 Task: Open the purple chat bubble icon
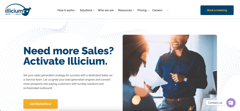coord(231,103)
